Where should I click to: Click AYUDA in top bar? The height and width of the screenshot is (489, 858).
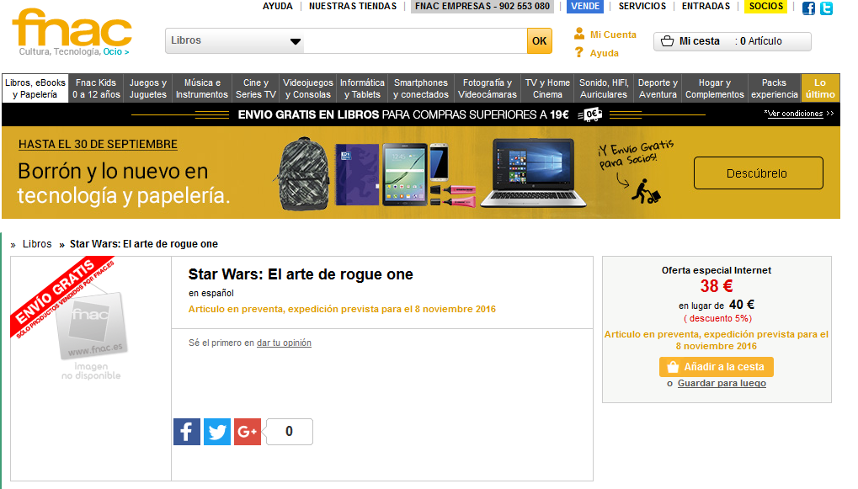pyautogui.click(x=277, y=6)
